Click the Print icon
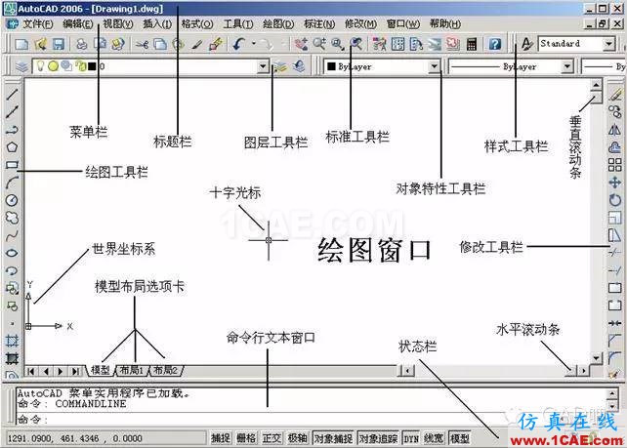Image resolution: width=627 pixels, height=448 pixels. pos(82,44)
